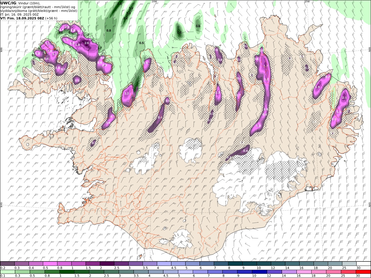The height and width of the screenshot is (278, 371).
Task: Click the title text 'UWC/IG: Vindur (10m),'
Action: pyautogui.click(x=20, y=3)
